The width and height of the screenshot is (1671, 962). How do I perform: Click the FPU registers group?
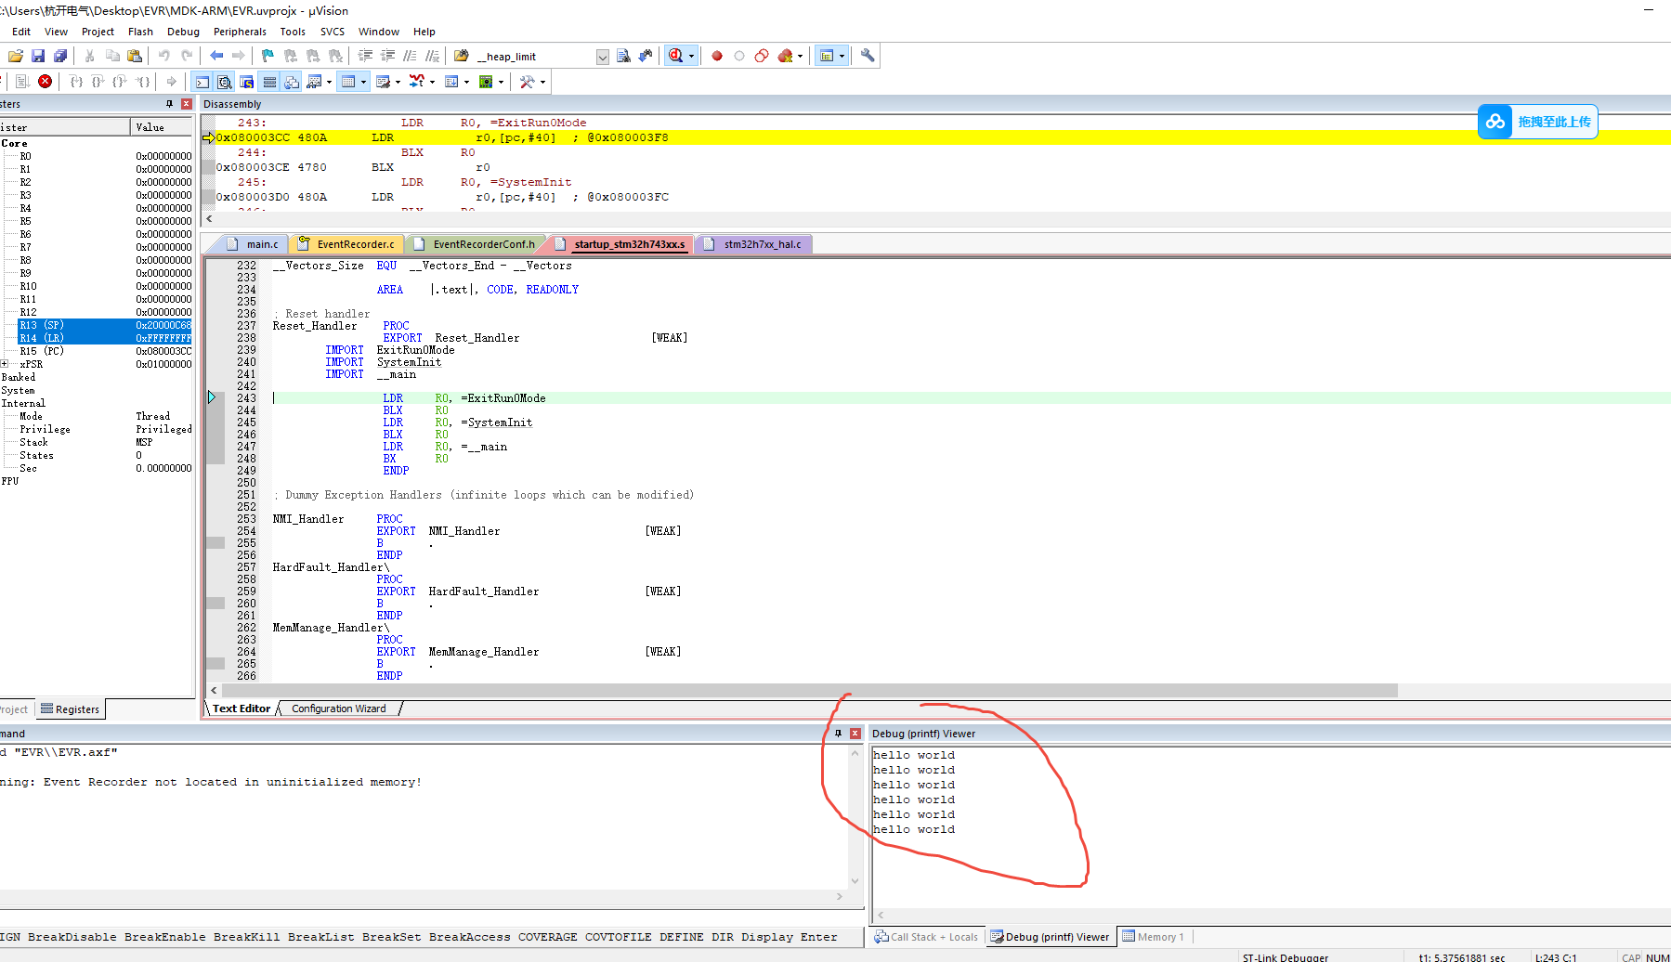[10, 481]
